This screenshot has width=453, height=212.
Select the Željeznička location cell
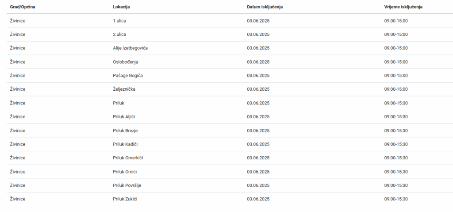point(124,89)
